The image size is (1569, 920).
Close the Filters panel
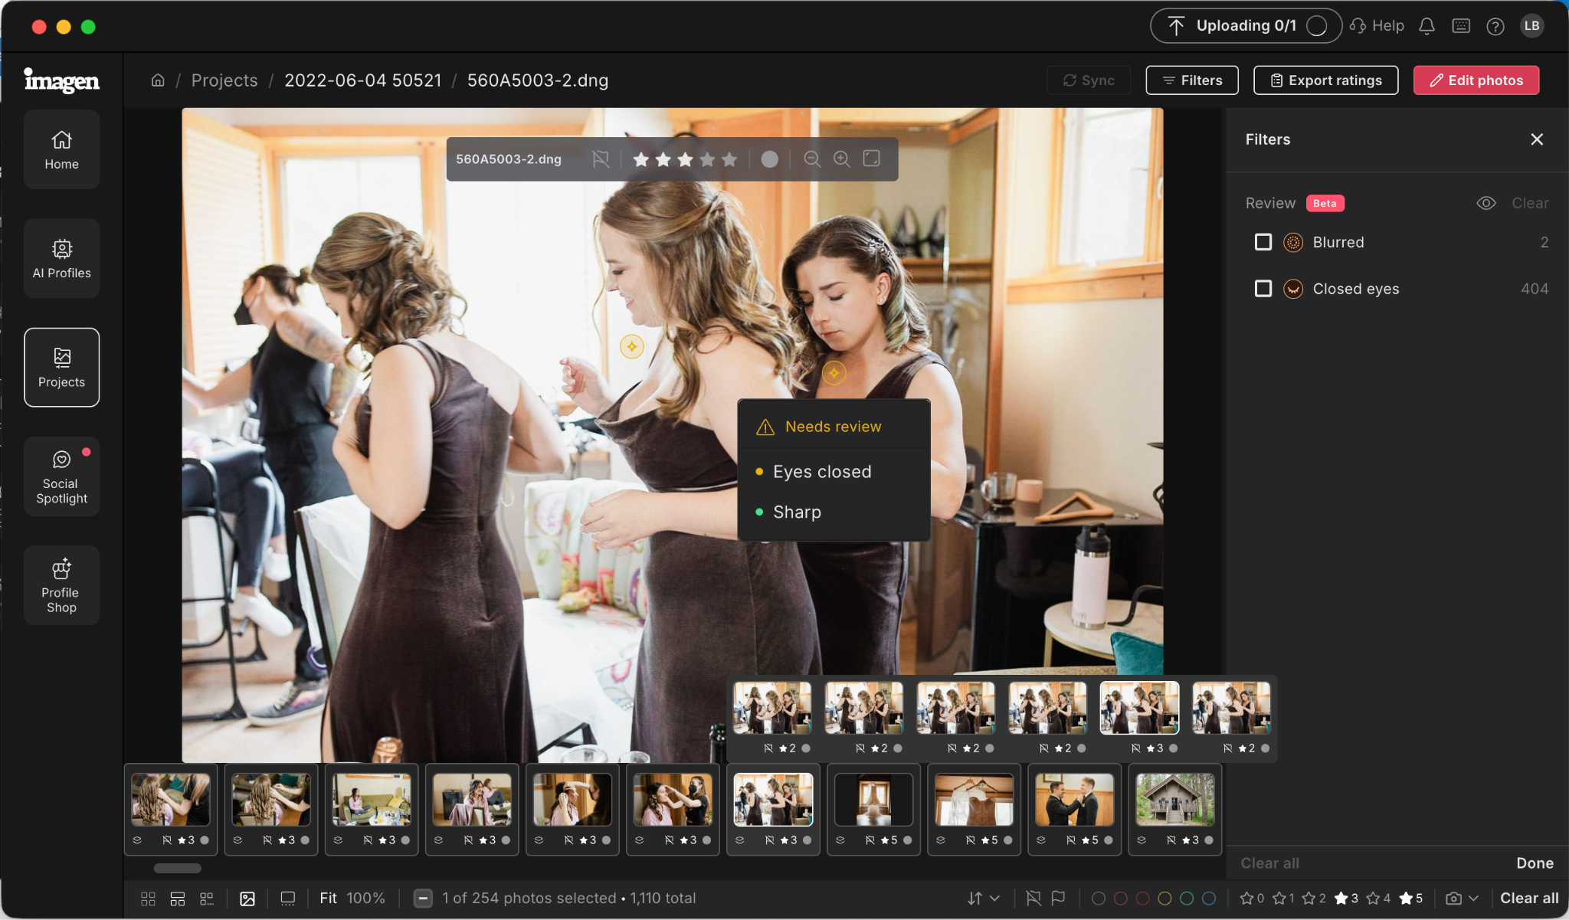tap(1537, 139)
